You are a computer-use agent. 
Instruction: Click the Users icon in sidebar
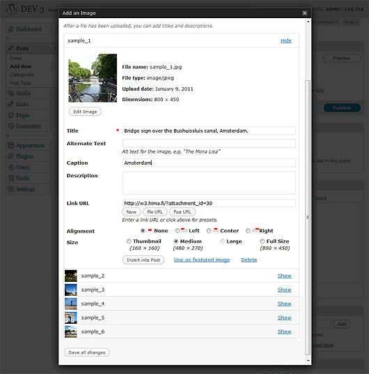point(11,167)
